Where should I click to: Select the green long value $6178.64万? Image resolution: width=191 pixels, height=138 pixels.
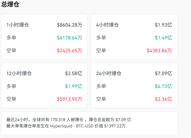pyautogui.click(x=69, y=38)
